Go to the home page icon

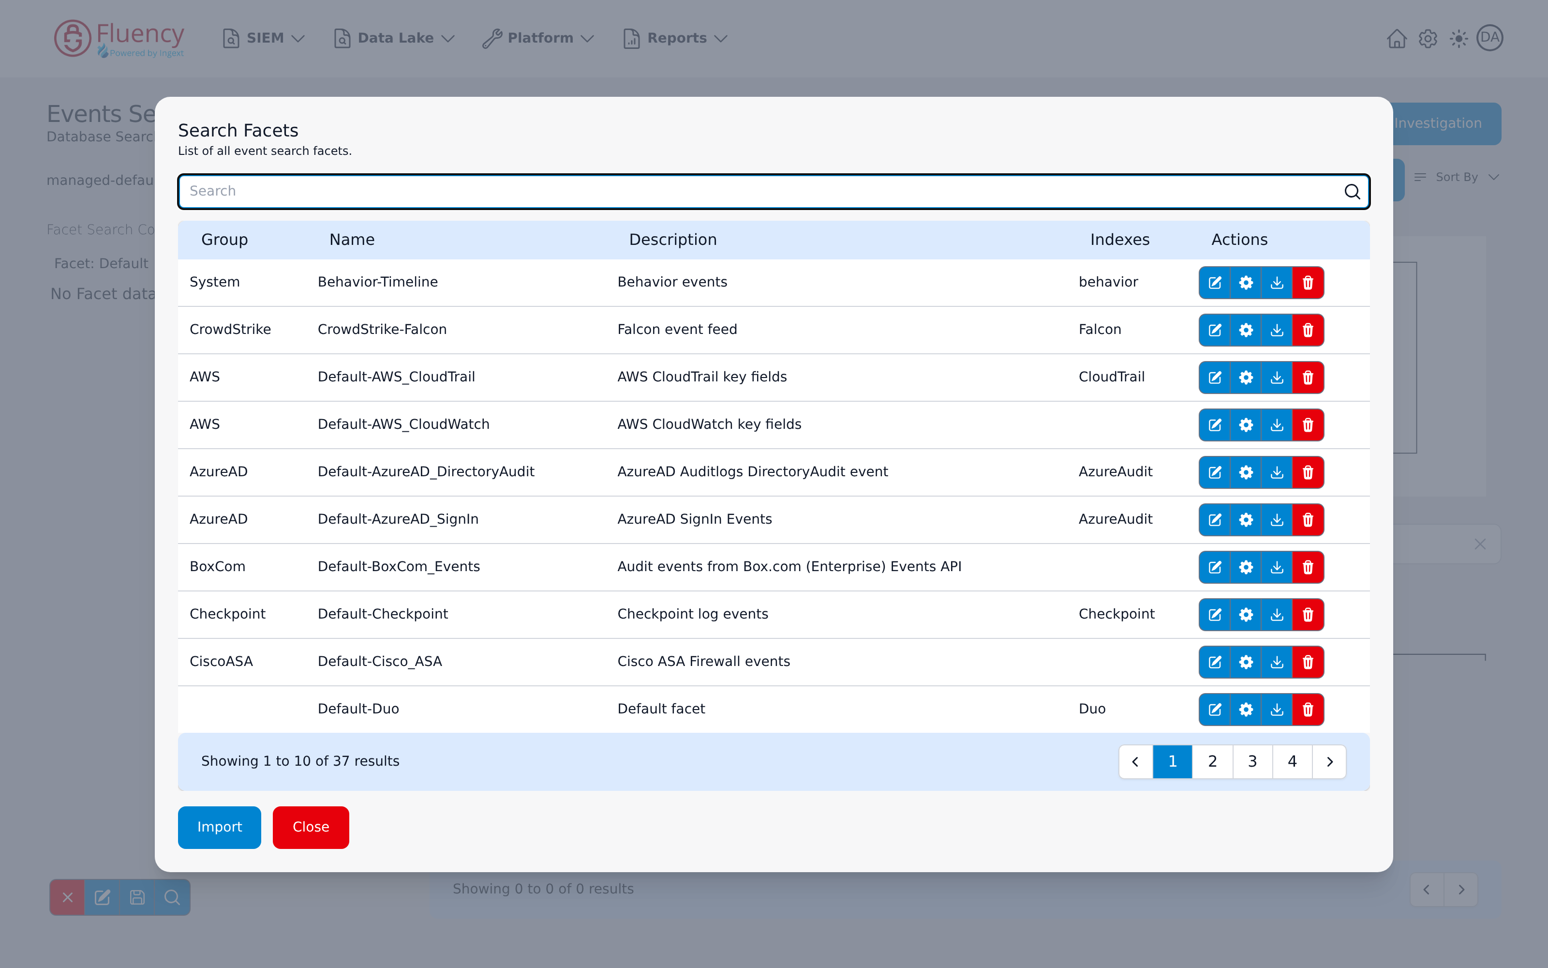[x=1397, y=38]
